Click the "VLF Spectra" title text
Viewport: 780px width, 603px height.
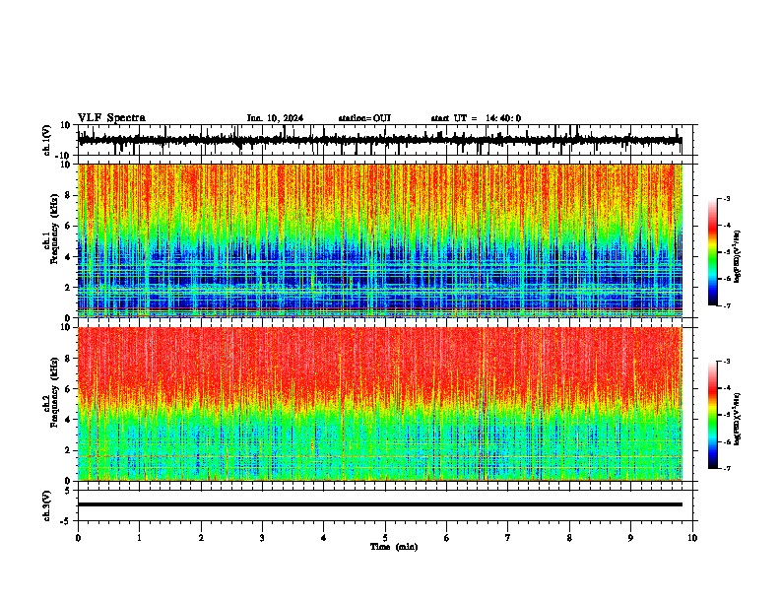111,118
